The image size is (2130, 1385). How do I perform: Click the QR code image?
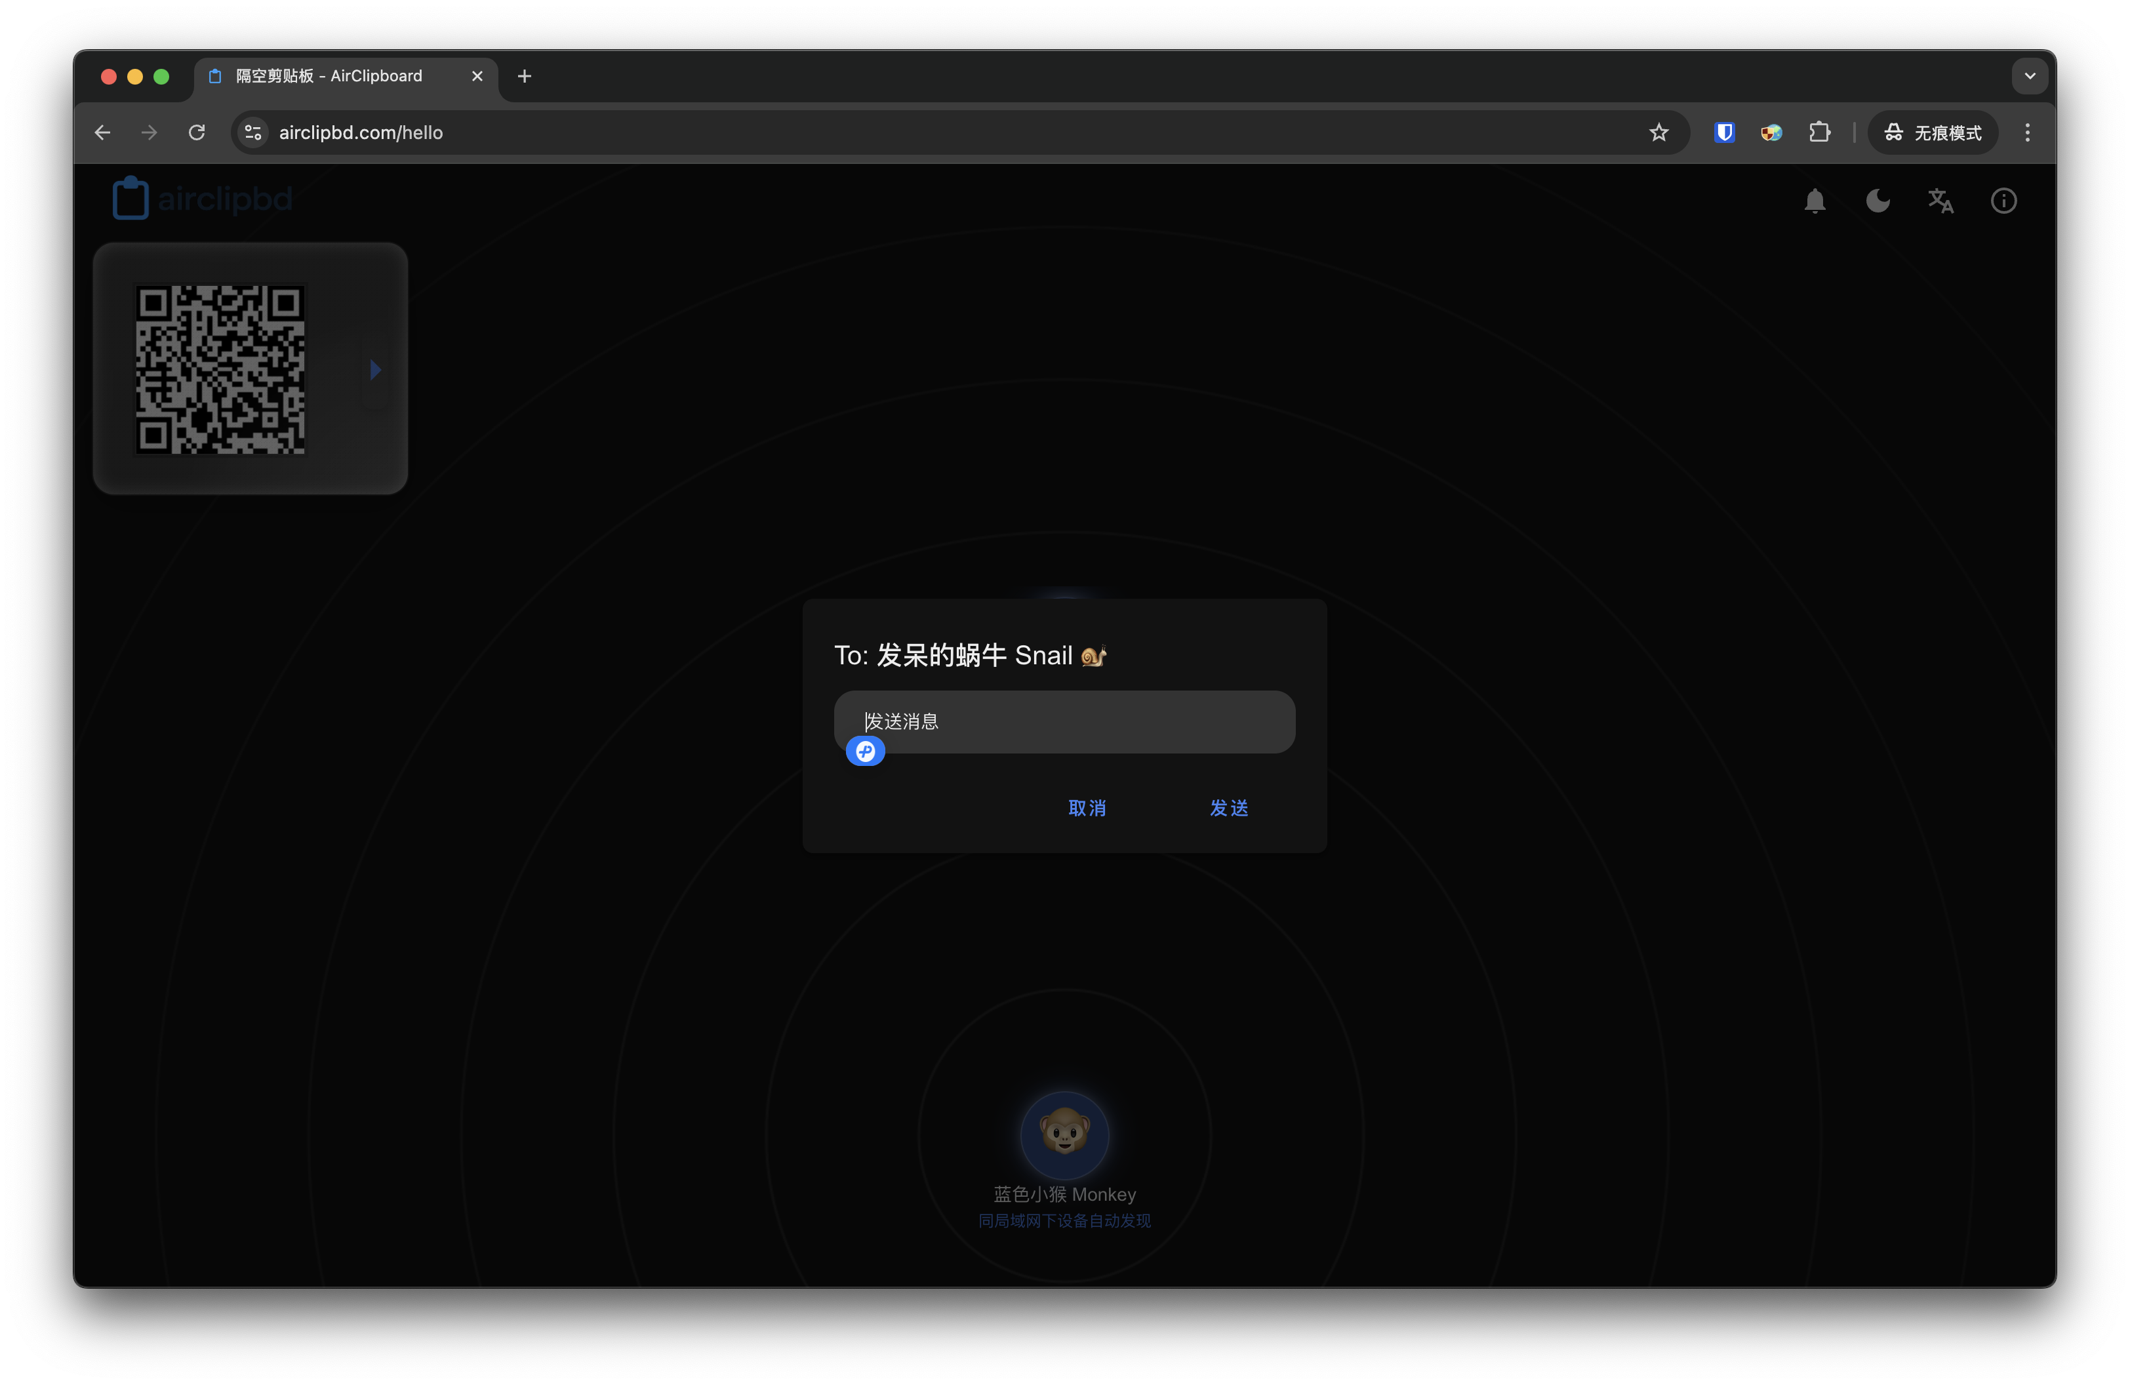click(220, 369)
